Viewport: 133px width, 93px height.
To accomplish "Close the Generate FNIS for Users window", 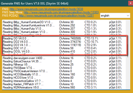I will 130,3.
